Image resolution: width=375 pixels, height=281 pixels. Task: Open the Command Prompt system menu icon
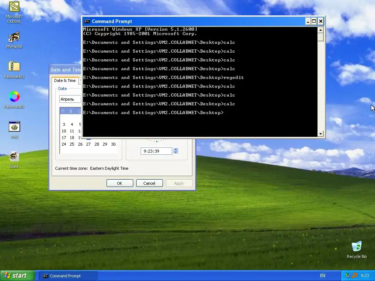87,22
